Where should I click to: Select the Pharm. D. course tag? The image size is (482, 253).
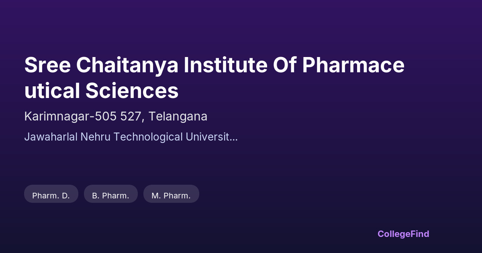pyautogui.click(x=51, y=196)
